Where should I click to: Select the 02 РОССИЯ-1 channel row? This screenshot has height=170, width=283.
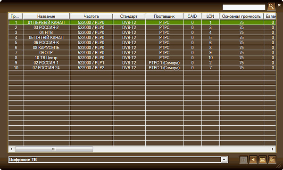[x=142, y=63]
